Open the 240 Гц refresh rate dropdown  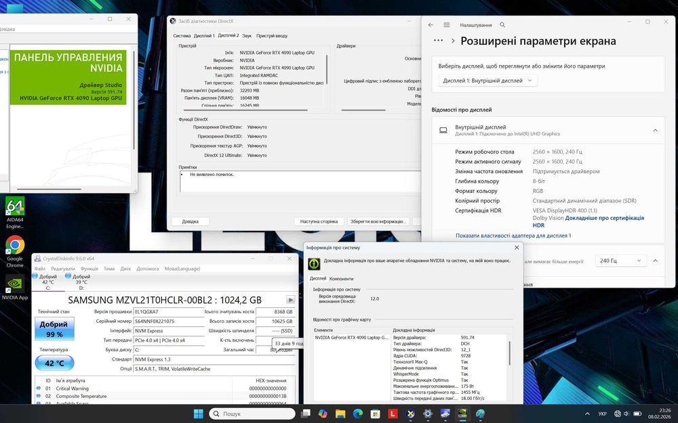tap(620, 261)
